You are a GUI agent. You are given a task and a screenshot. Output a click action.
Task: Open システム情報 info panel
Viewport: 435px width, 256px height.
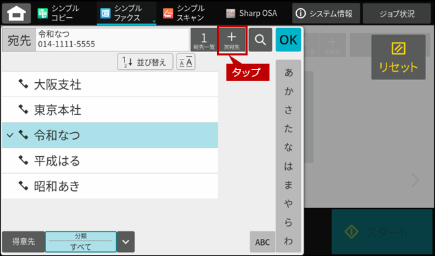click(x=326, y=13)
